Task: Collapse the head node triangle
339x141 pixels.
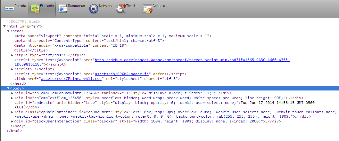Action: coord(8,31)
